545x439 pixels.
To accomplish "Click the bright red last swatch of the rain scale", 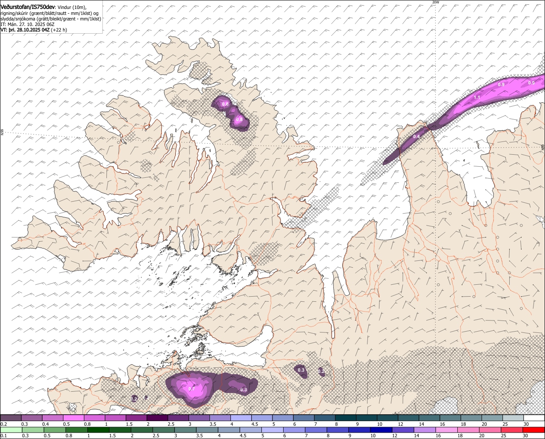I will 534,430.
